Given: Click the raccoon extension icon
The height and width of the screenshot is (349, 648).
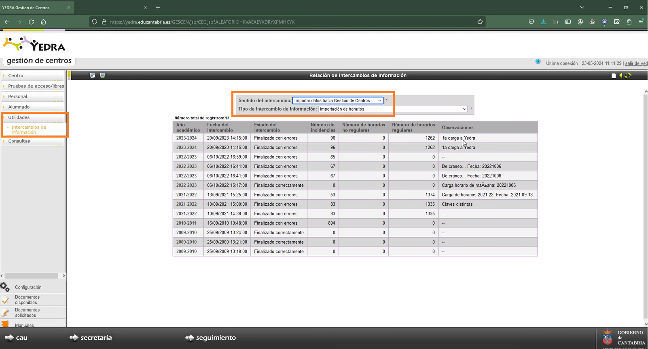Looking at the screenshot, I should click(x=592, y=22).
